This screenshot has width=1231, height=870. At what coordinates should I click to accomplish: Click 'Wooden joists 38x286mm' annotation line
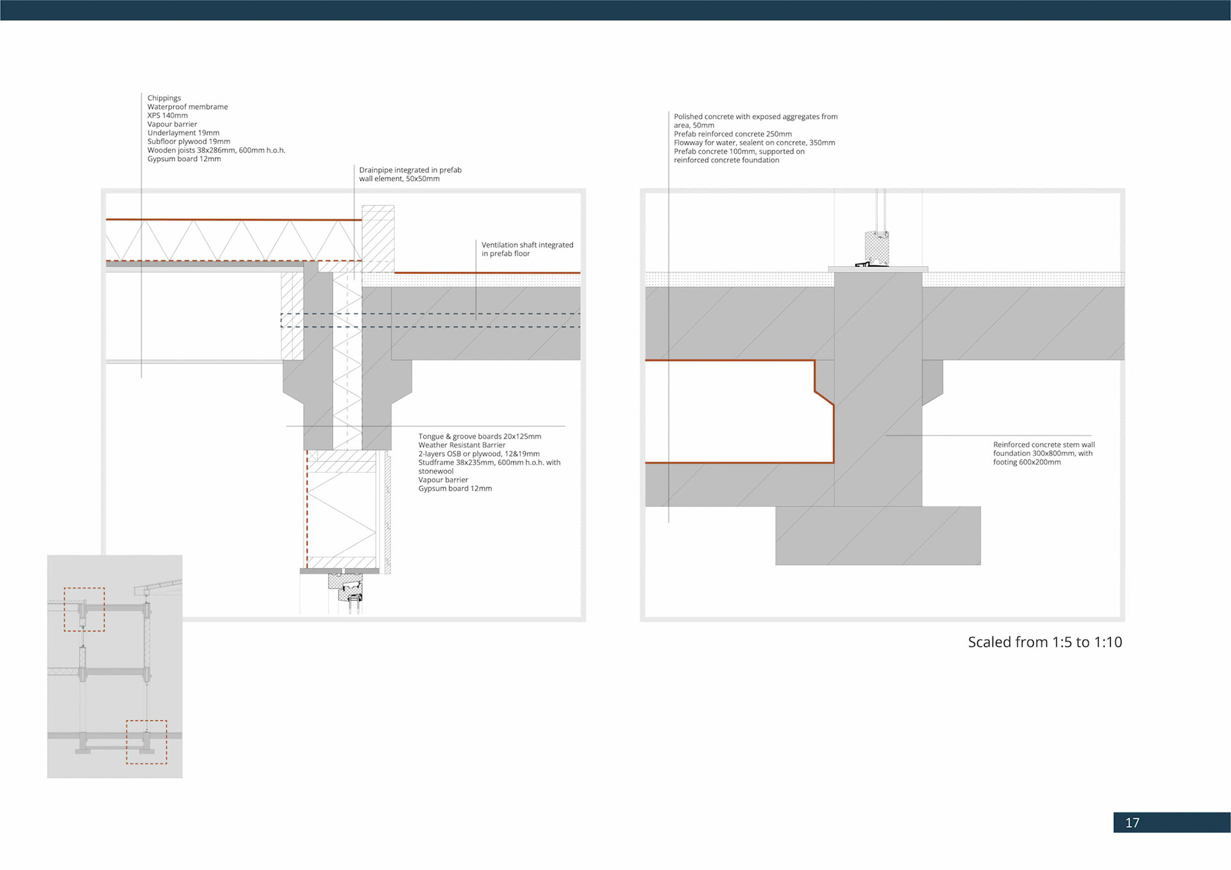pyautogui.click(x=216, y=150)
